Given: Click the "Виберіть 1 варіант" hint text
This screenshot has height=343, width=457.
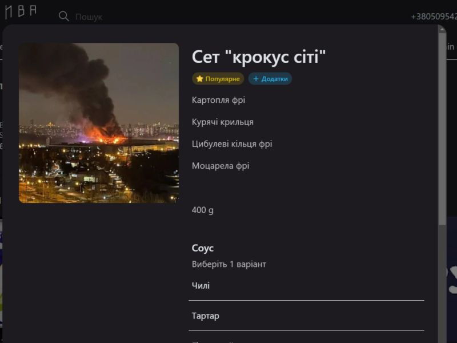Looking at the screenshot, I should pyautogui.click(x=229, y=264).
